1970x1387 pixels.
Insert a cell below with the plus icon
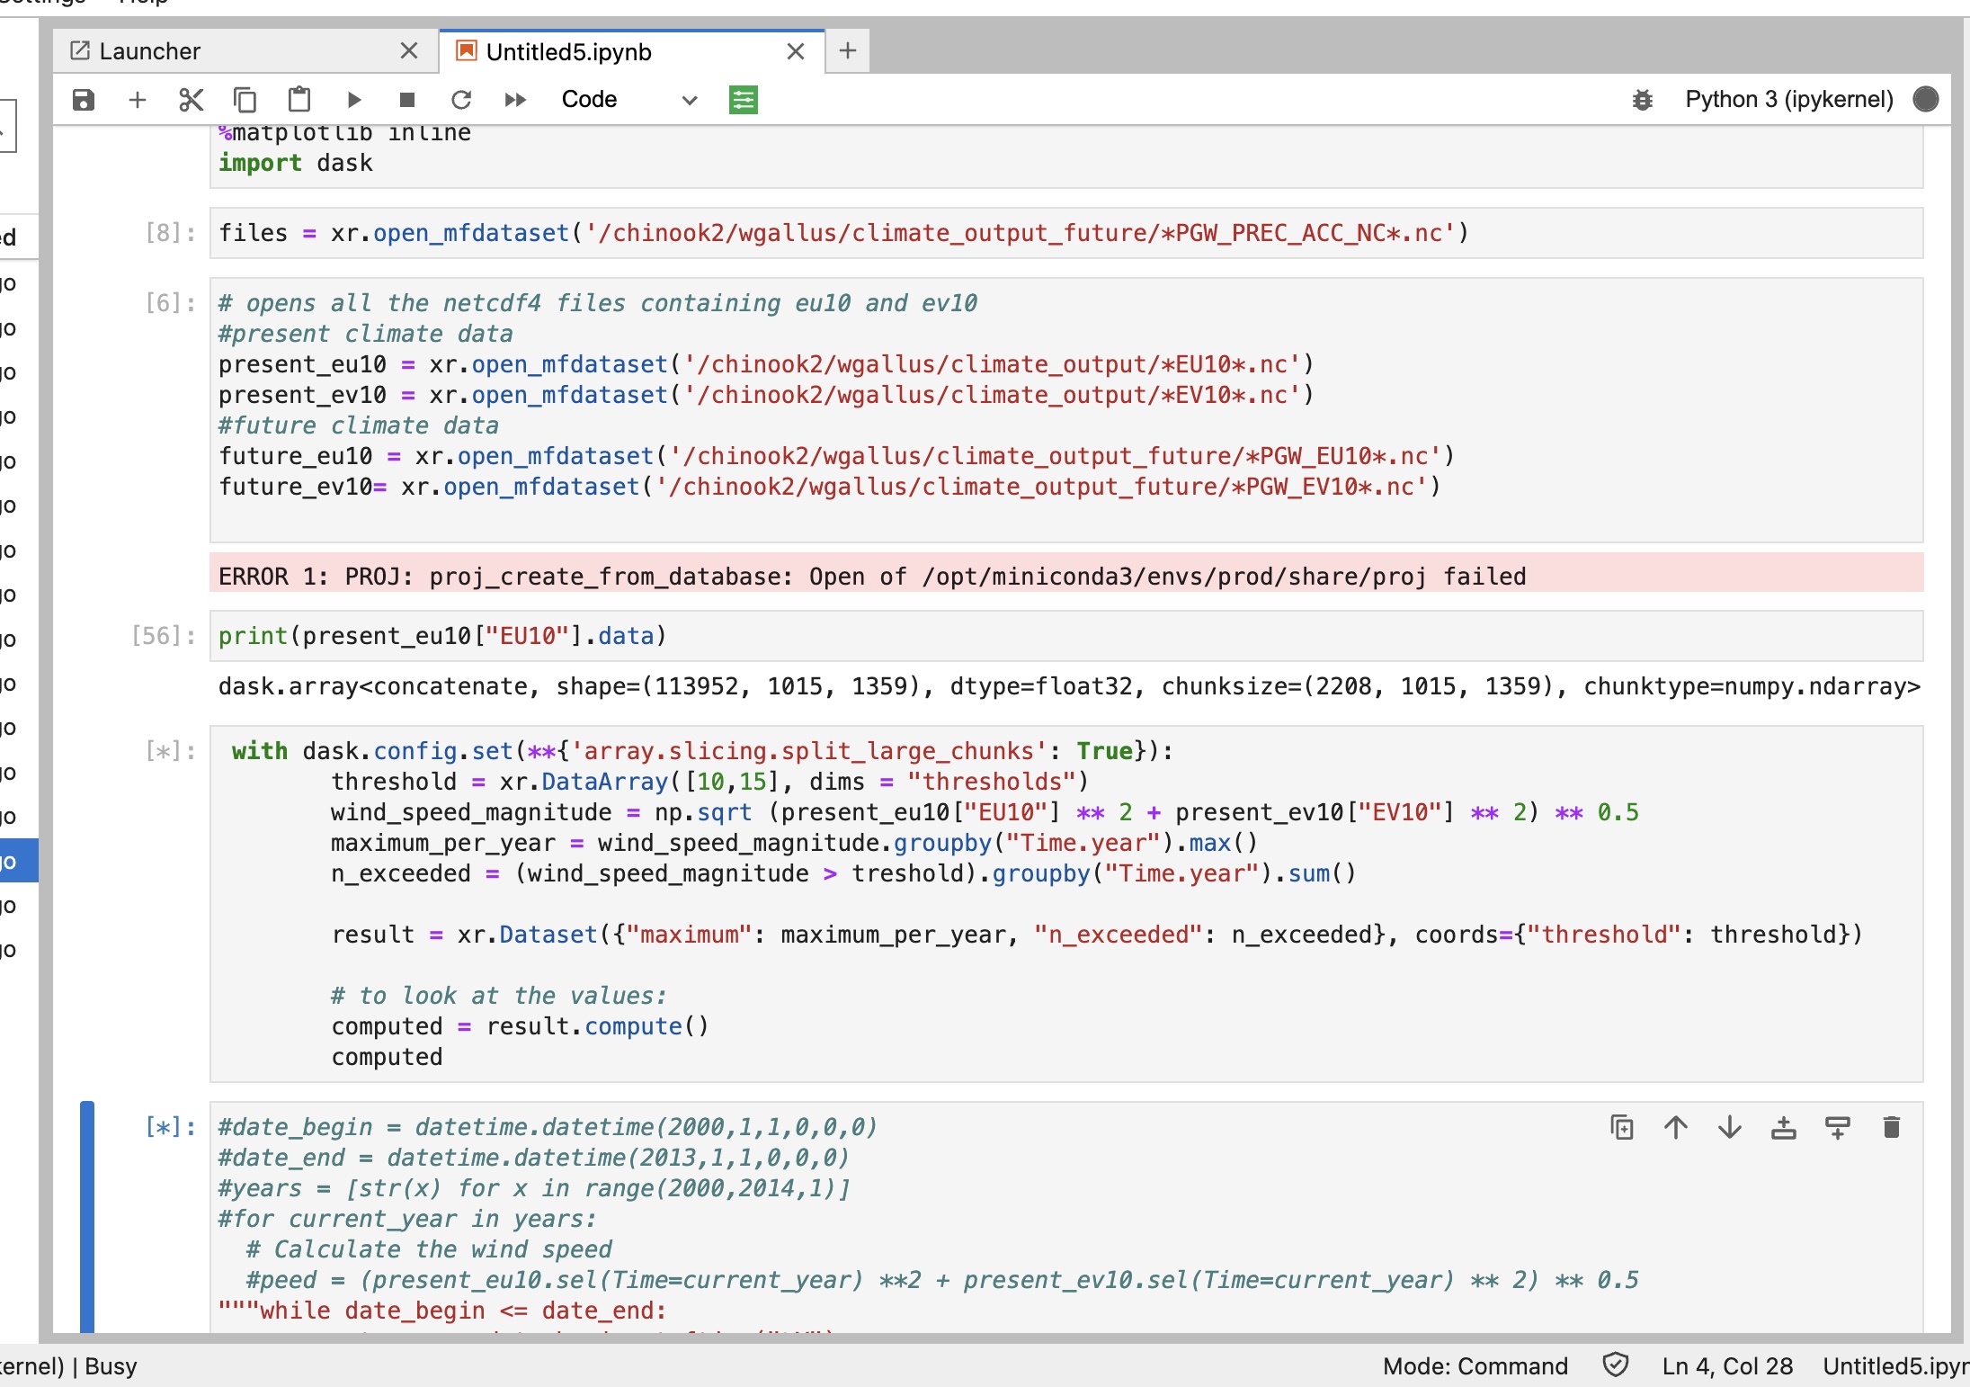(x=138, y=100)
